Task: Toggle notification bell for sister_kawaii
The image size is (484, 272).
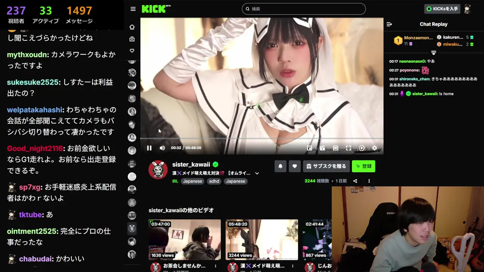Action: point(280,166)
